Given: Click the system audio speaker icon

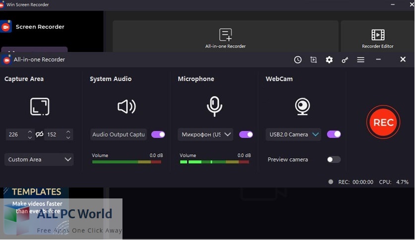Looking at the screenshot, I should coord(126,106).
